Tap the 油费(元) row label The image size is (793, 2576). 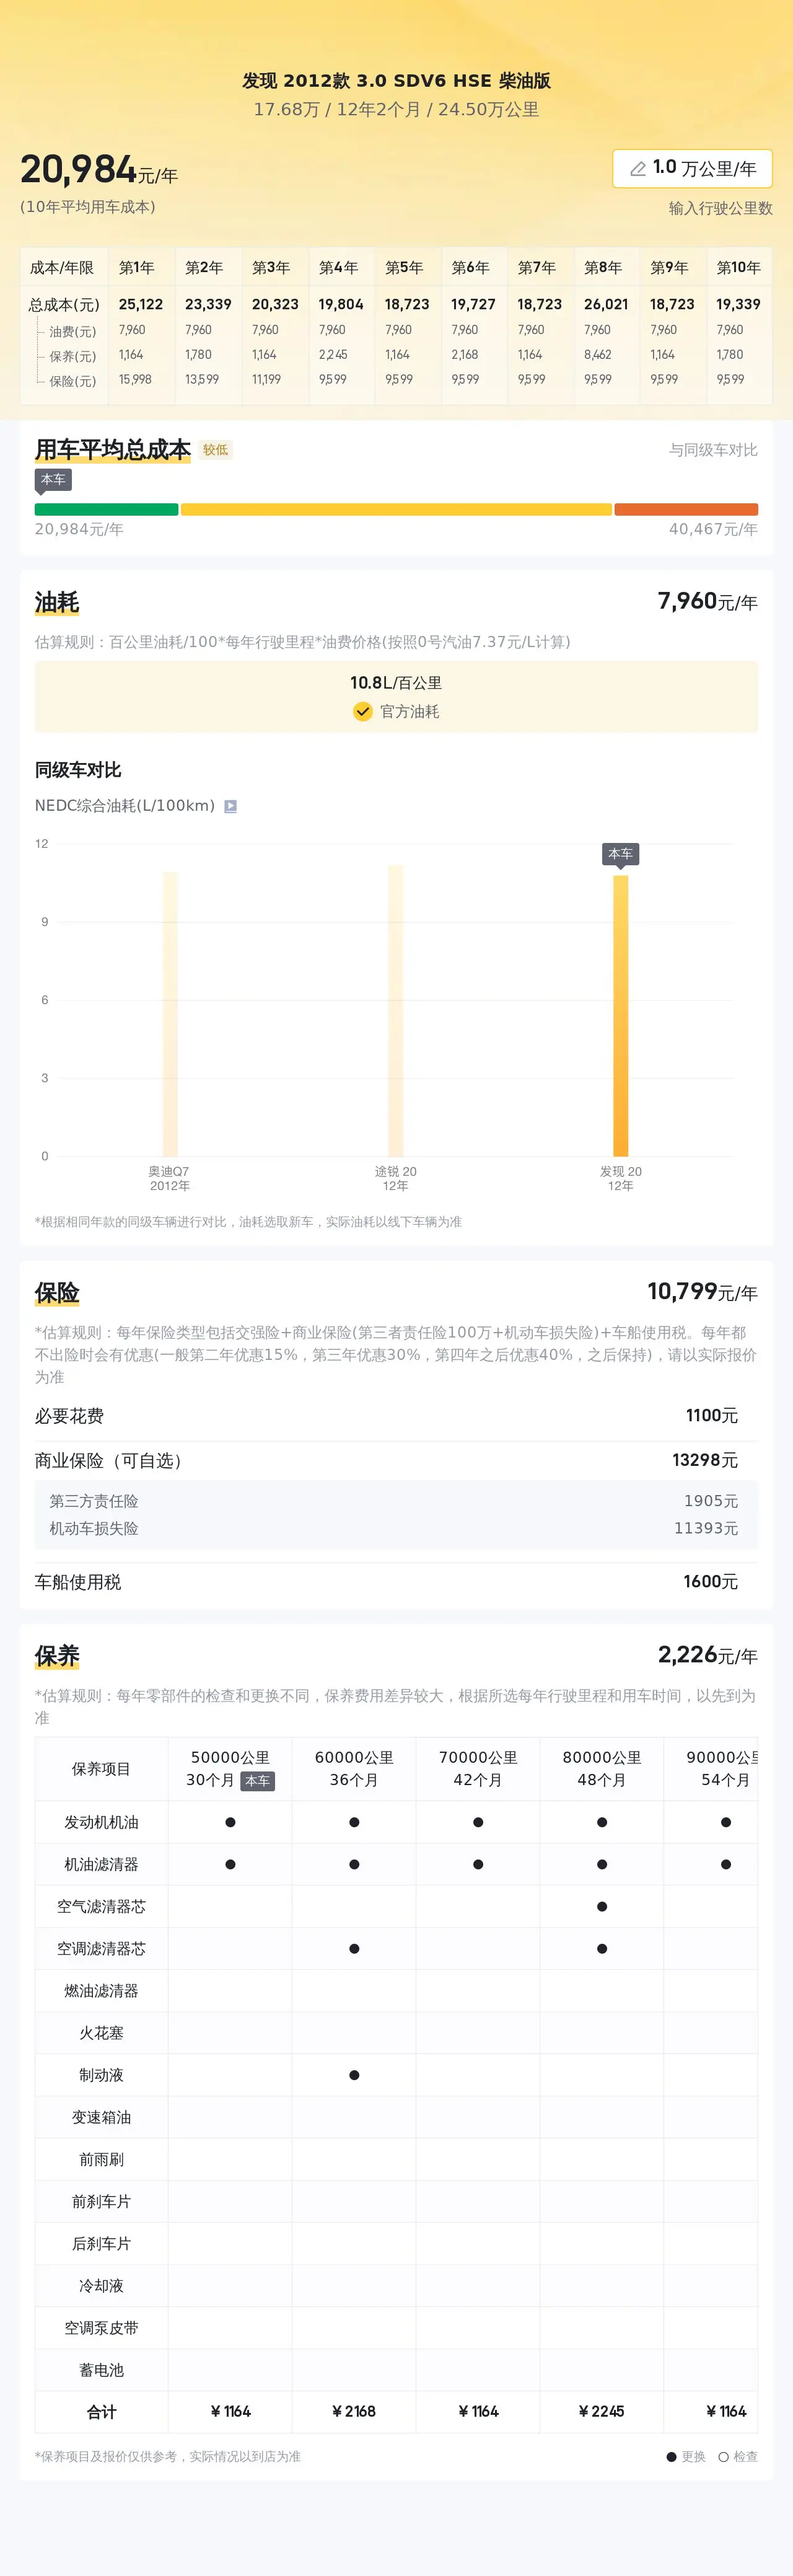(x=73, y=331)
